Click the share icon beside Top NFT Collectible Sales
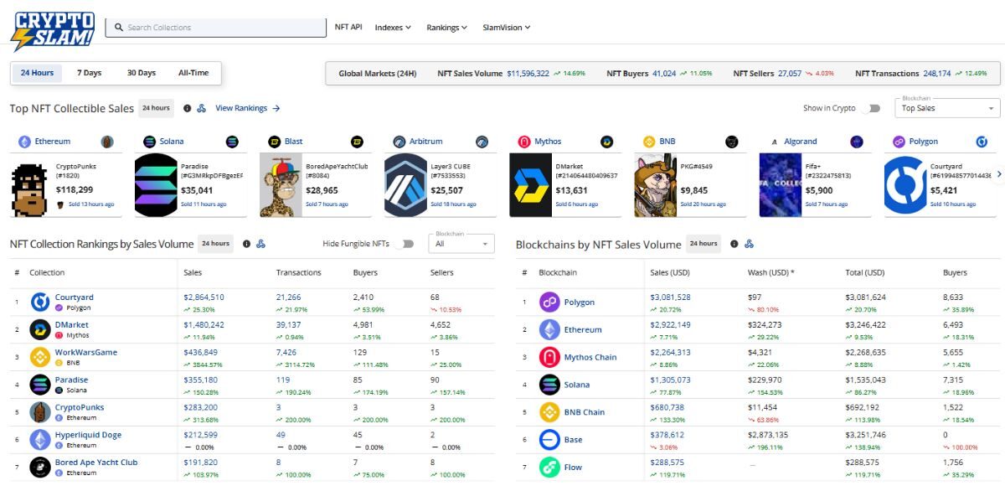Viewport: 1005px width, 486px height. pyautogui.click(x=202, y=108)
